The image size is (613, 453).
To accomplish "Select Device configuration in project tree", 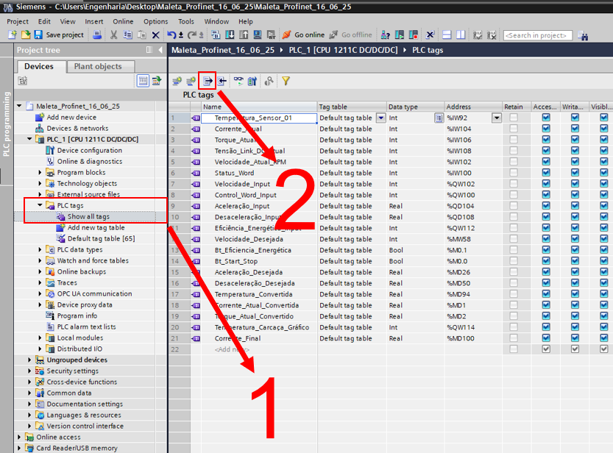I will (89, 150).
